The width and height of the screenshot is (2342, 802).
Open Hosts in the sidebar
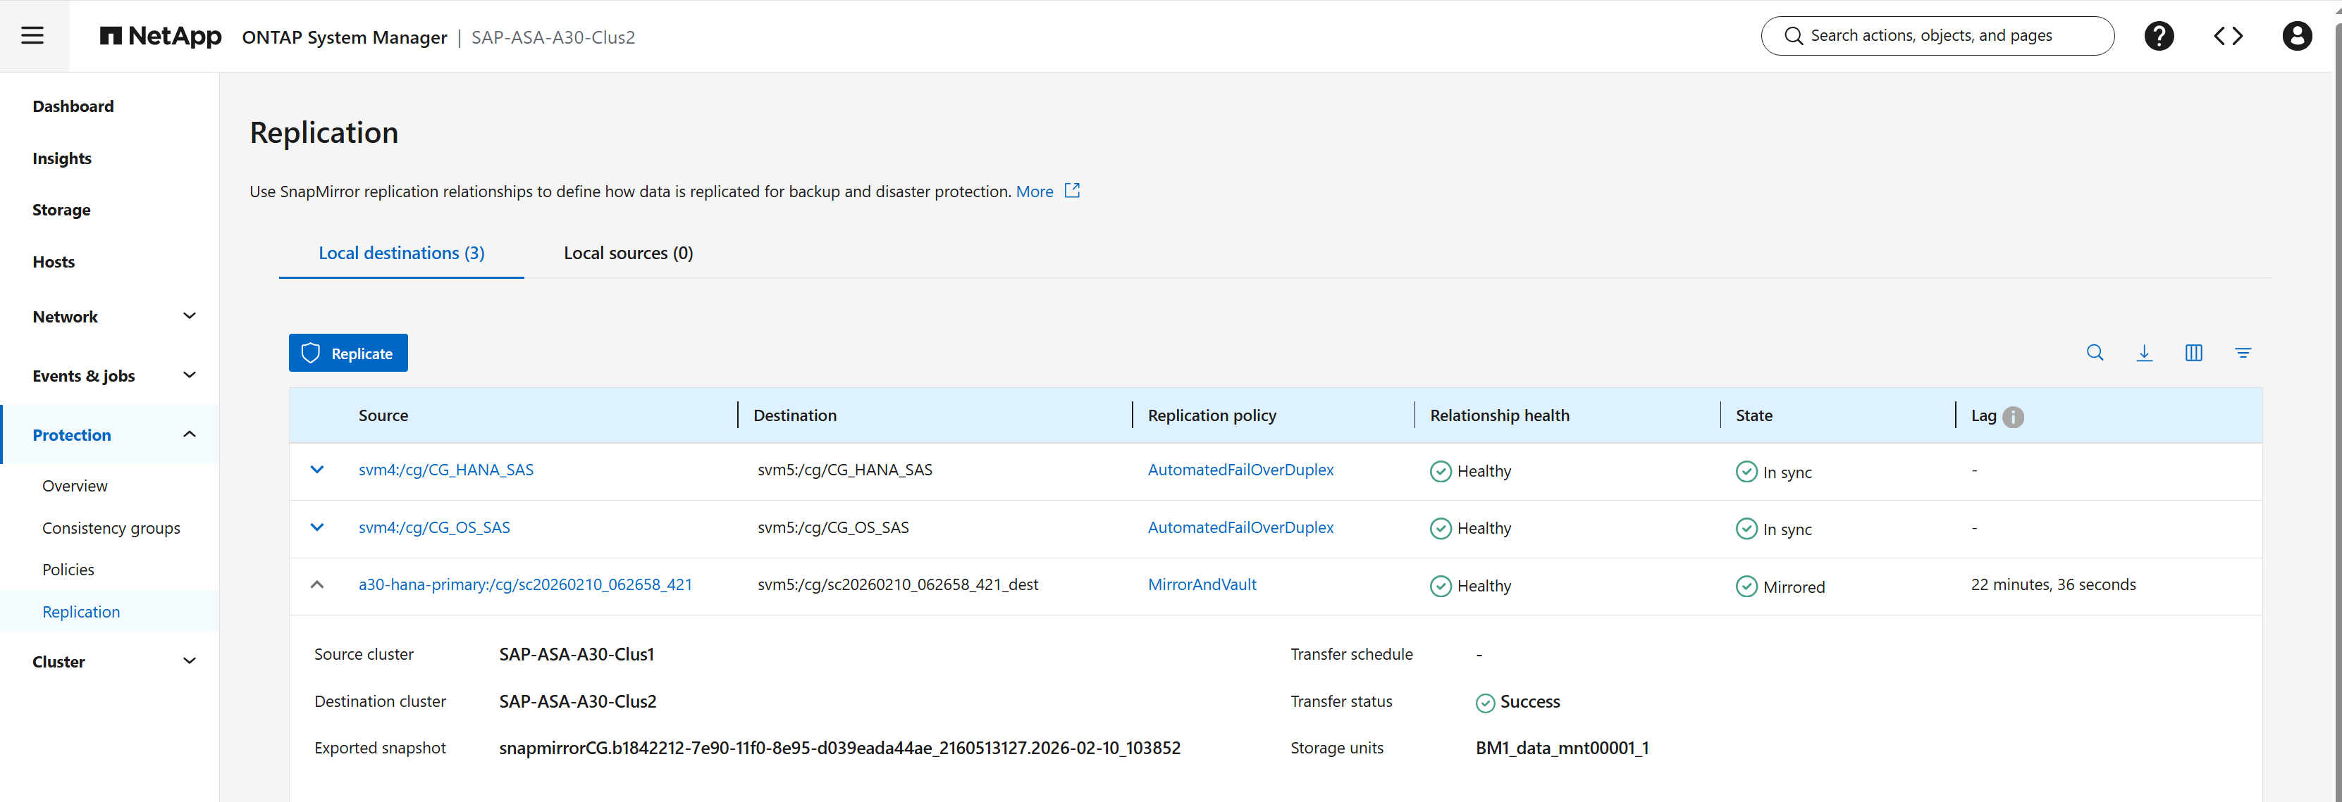pyautogui.click(x=54, y=261)
